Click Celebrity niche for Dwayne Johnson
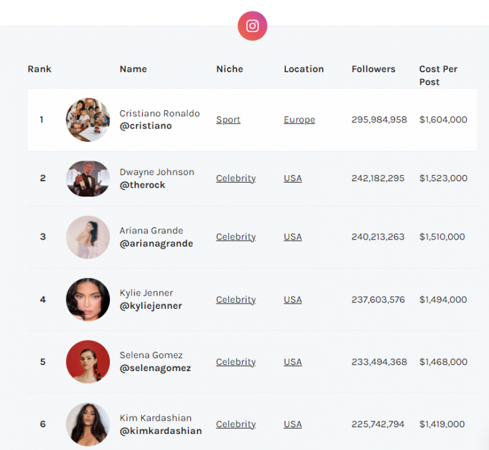The height and width of the screenshot is (450, 489). (x=236, y=179)
